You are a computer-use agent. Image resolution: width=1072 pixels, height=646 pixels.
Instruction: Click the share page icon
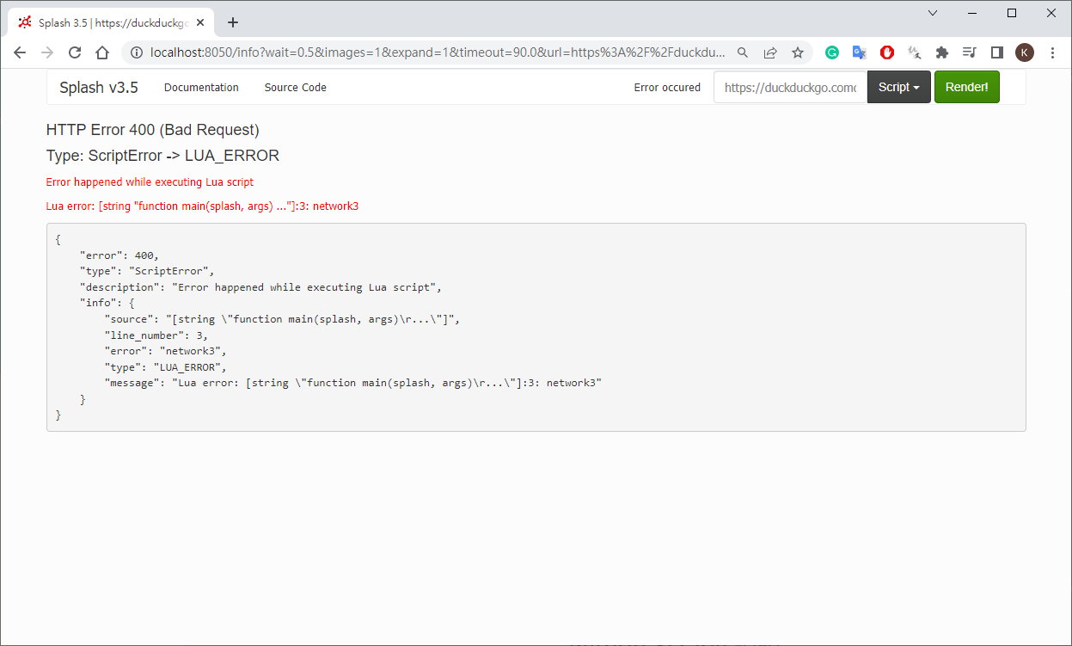[770, 52]
